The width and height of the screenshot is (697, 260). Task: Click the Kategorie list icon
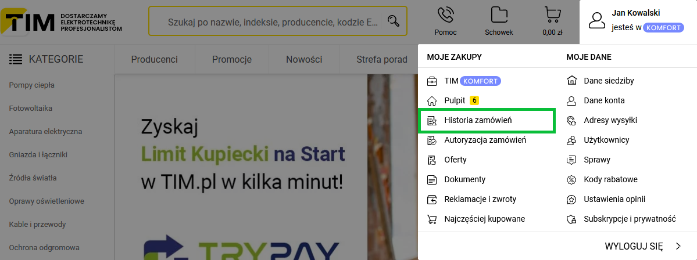16,59
